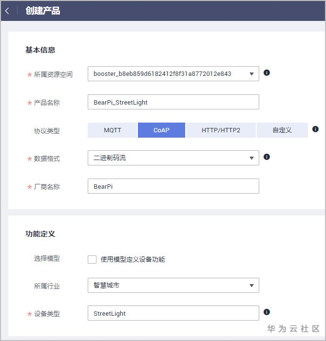
Task: Choose 自定义 protocol type
Action: tap(282, 130)
